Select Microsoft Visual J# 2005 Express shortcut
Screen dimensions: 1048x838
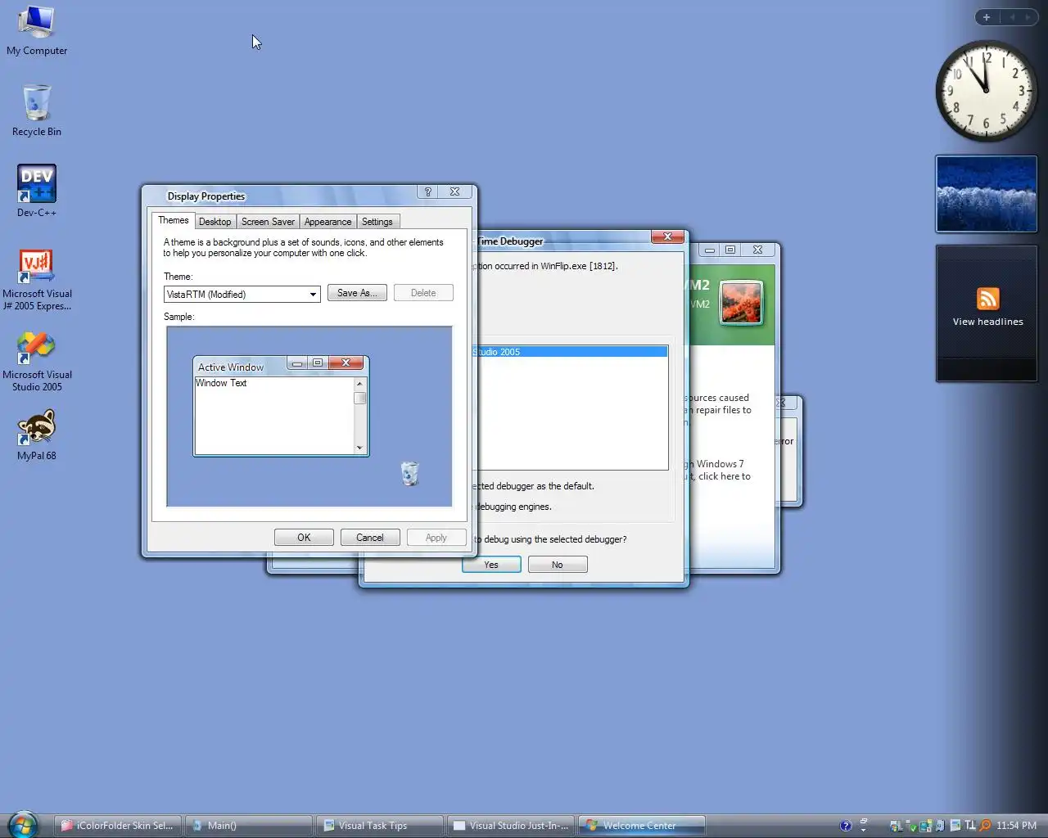pyautogui.click(x=37, y=279)
